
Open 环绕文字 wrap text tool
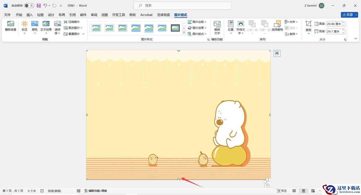point(241,28)
